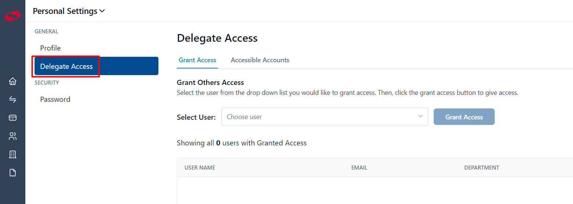This screenshot has width=573, height=204.
Task: Select the users people icon in sidebar
Action: [12, 136]
